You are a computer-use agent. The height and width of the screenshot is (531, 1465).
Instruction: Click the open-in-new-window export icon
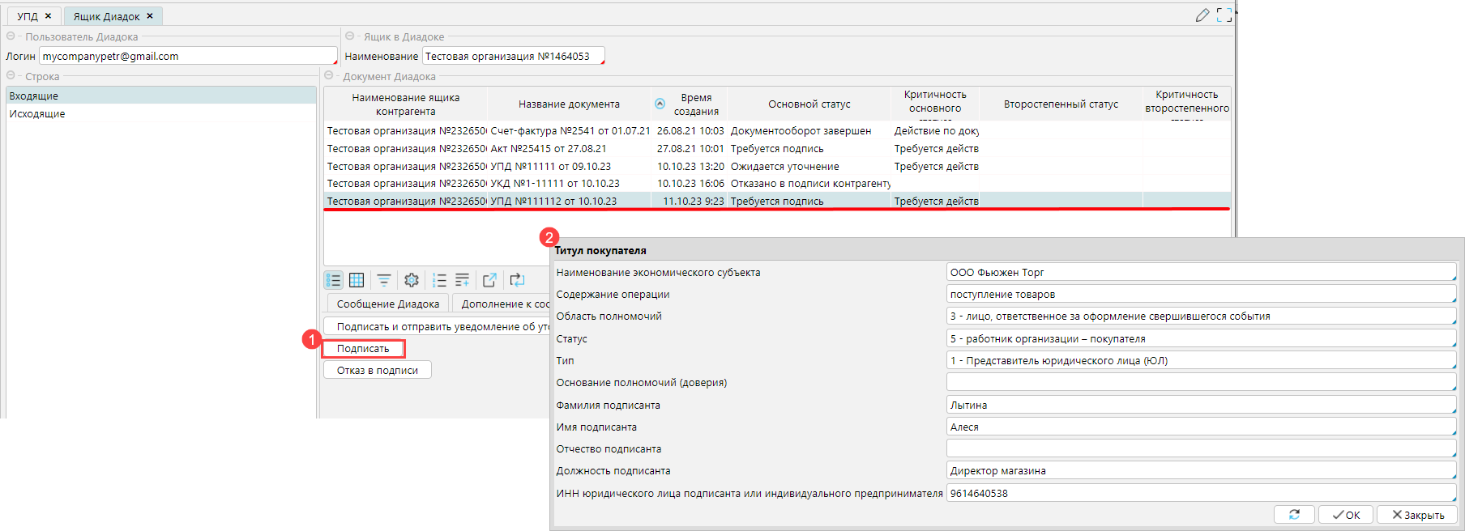(489, 280)
